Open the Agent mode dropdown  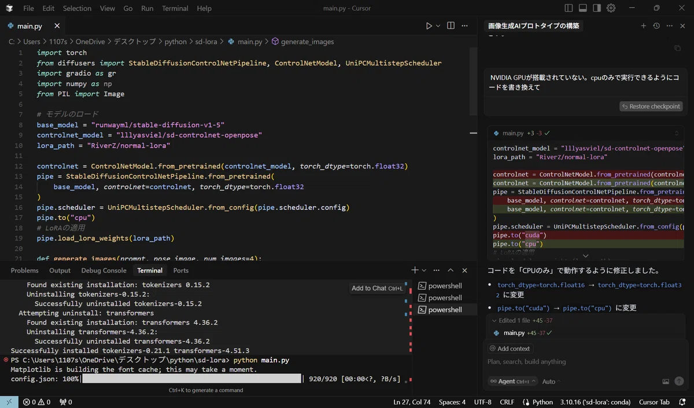[512, 381]
